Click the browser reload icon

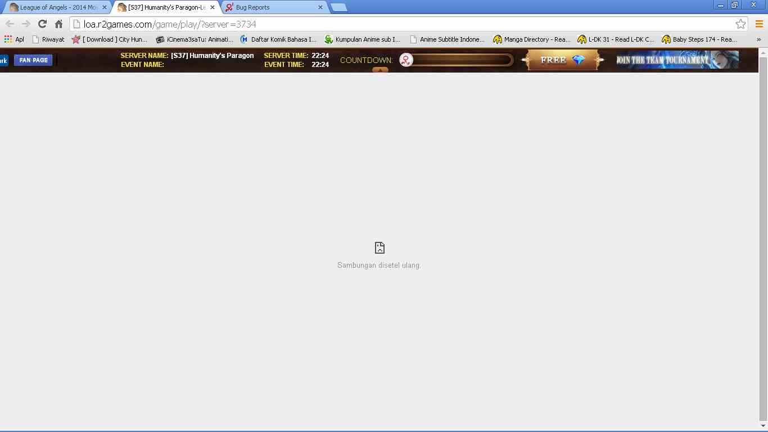42,24
